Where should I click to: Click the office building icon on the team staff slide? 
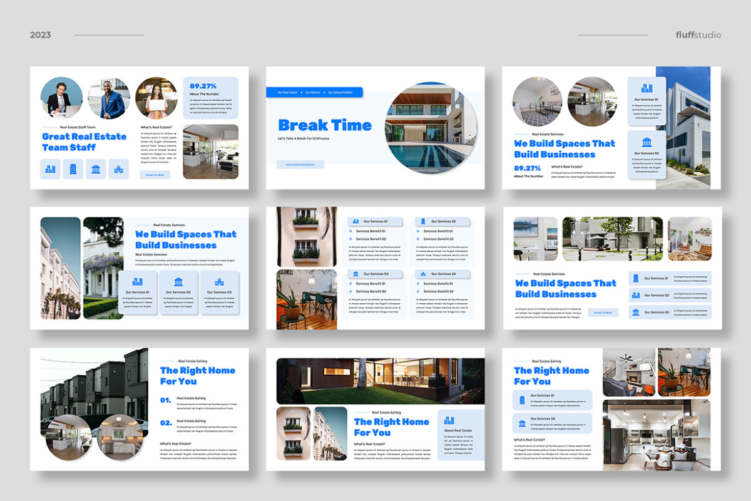(73, 169)
